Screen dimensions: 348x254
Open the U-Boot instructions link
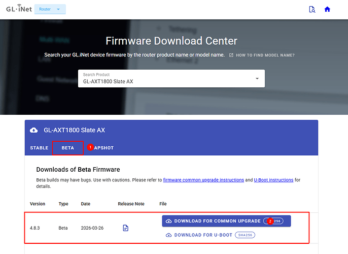click(273, 180)
